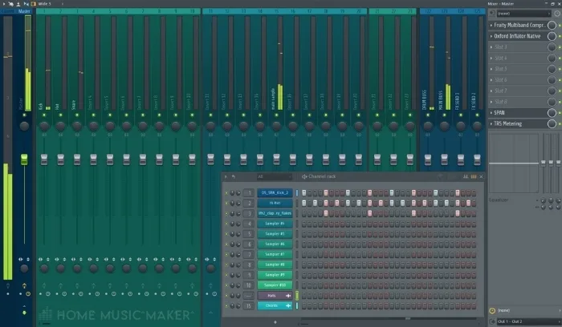Mute the Hat mixer track
562x327 pixels.
(x=60, y=115)
